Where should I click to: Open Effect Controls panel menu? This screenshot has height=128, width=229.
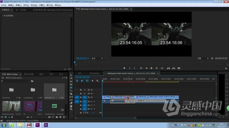click(x=12, y=10)
